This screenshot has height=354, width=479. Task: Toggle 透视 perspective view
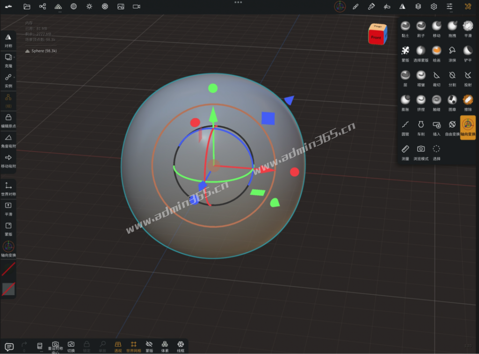coord(118,347)
